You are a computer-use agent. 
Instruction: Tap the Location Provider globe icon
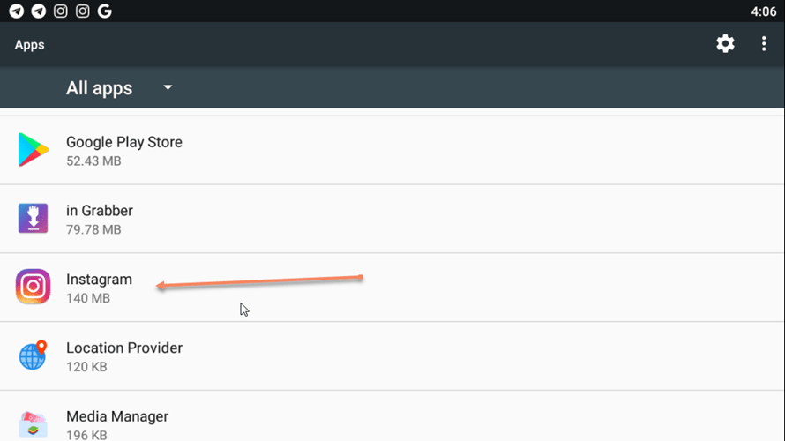coord(33,355)
